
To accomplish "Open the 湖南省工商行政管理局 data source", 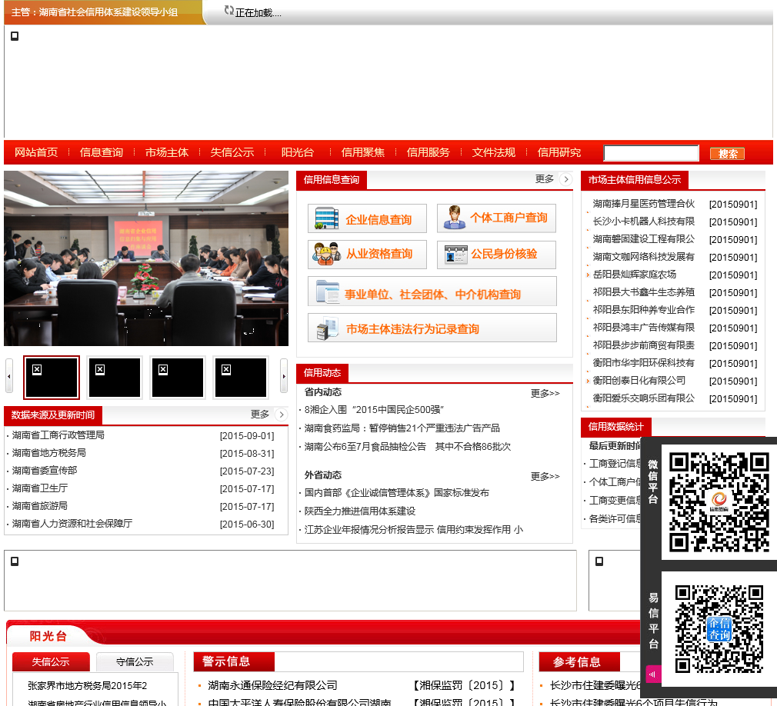I will coord(58,435).
